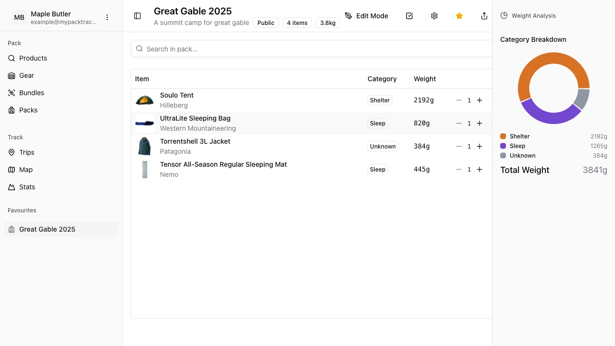Open the Map view

pyautogui.click(x=25, y=170)
